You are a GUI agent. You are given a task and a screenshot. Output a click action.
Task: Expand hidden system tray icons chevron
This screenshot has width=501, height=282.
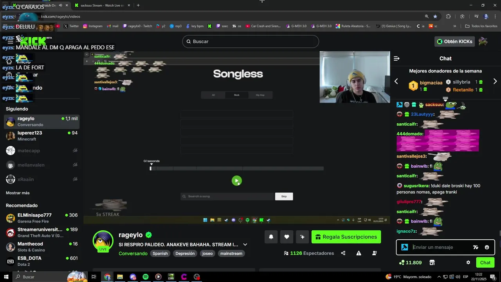(x=439, y=277)
